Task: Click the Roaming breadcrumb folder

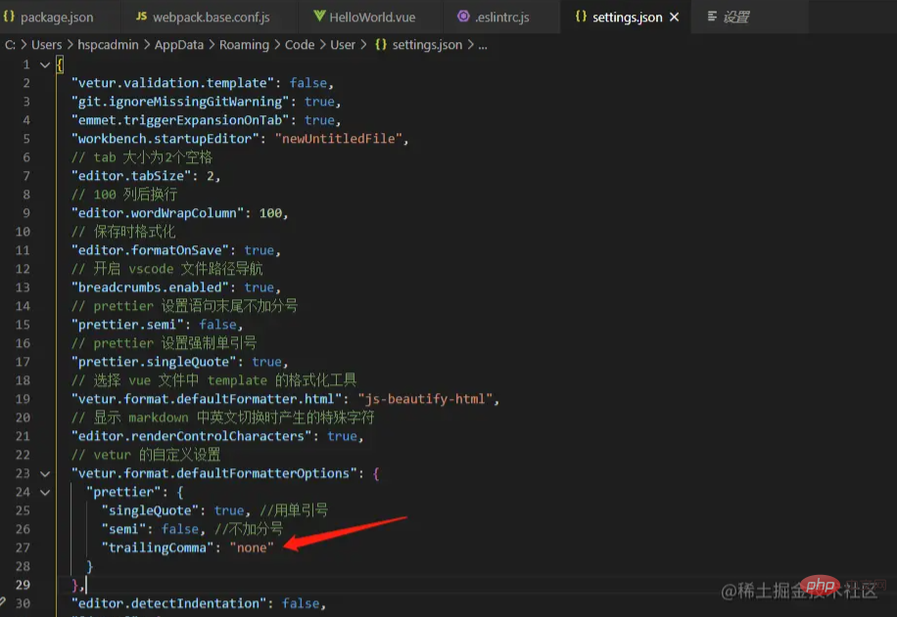Action: (244, 45)
